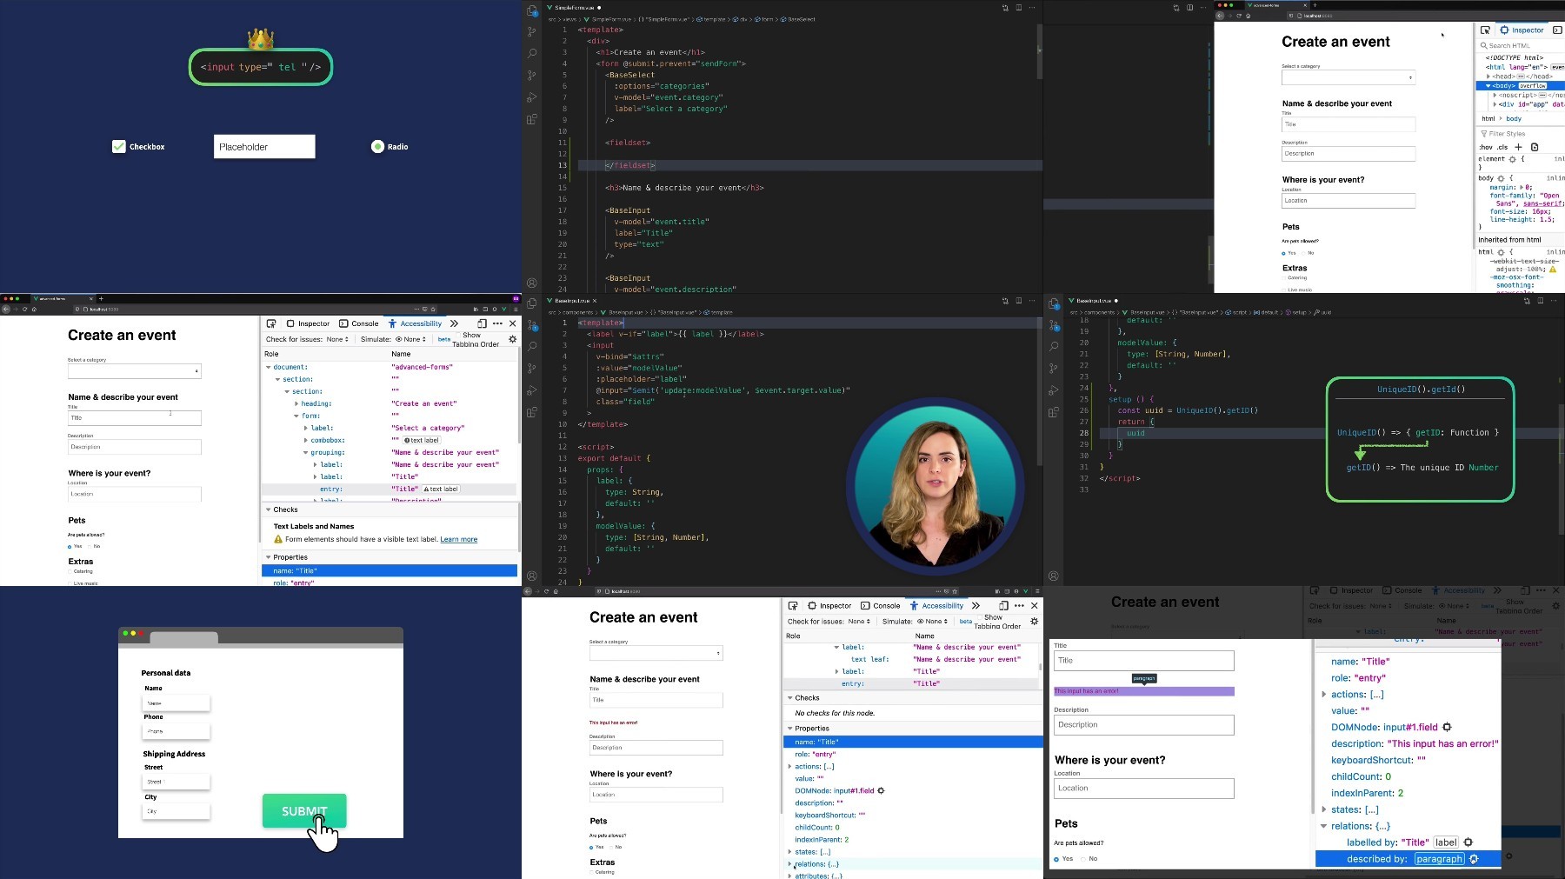Open Search in the BaseInput.vue template editor
Viewport: 1565px width, 879px height.
[532, 346]
